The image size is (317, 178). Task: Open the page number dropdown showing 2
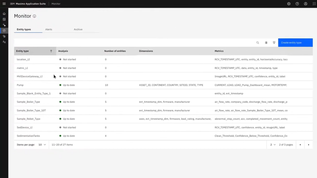point(272,144)
